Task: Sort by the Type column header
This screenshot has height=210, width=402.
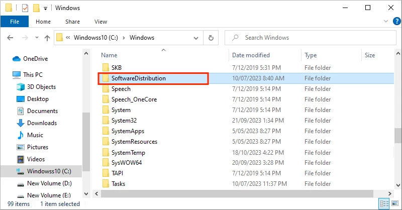Action: click(x=311, y=55)
